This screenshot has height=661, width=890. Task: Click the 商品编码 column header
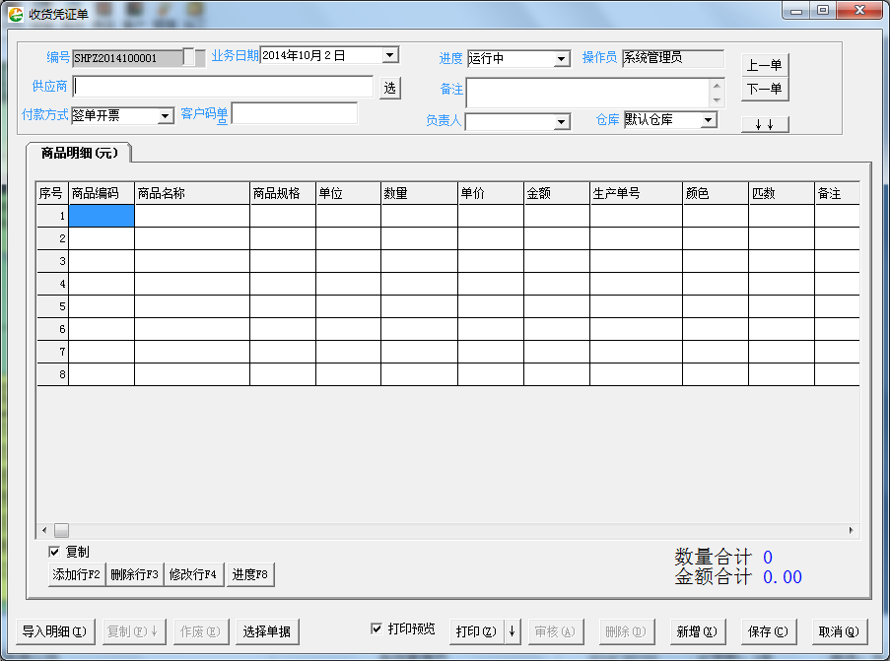pos(102,193)
